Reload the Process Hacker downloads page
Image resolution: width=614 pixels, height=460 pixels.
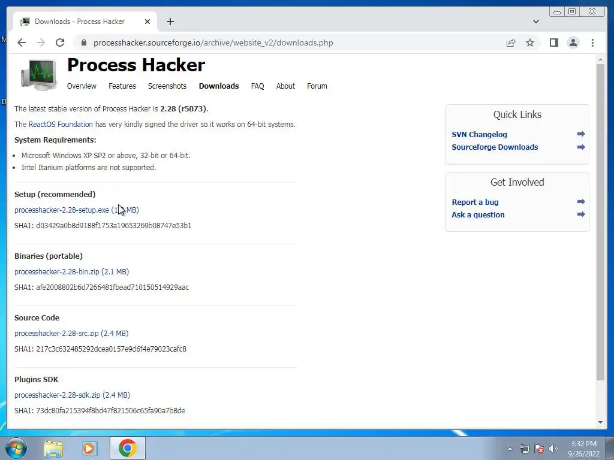pos(60,43)
